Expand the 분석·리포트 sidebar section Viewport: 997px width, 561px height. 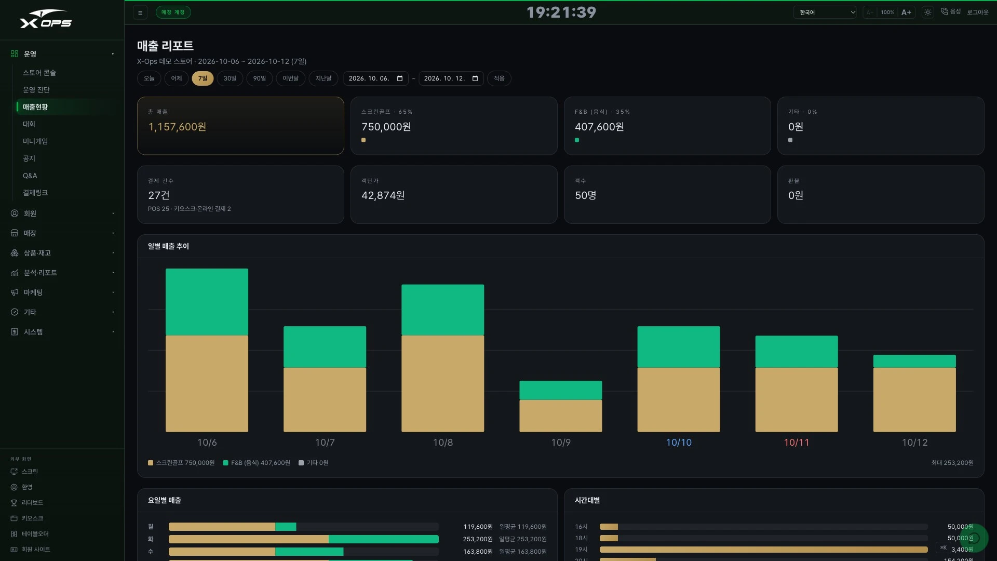pyautogui.click(x=62, y=273)
